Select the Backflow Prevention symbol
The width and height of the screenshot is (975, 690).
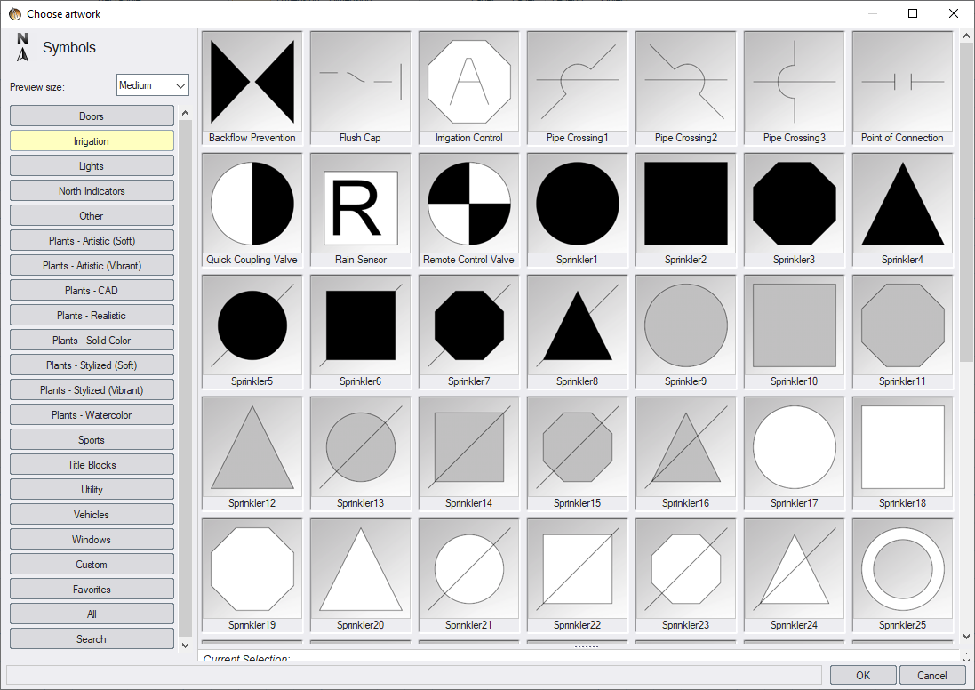[x=252, y=88]
